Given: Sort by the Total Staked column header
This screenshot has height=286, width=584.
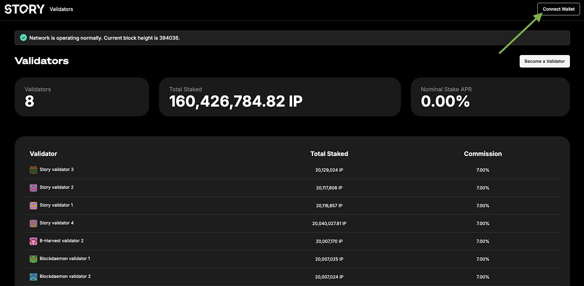Looking at the screenshot, I should point(329,153).
